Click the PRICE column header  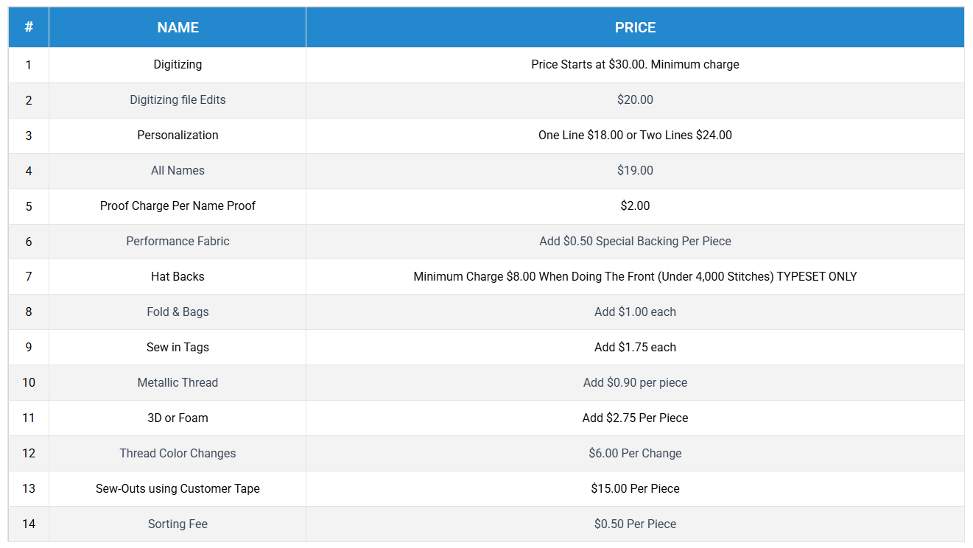(x=635, y=27)
